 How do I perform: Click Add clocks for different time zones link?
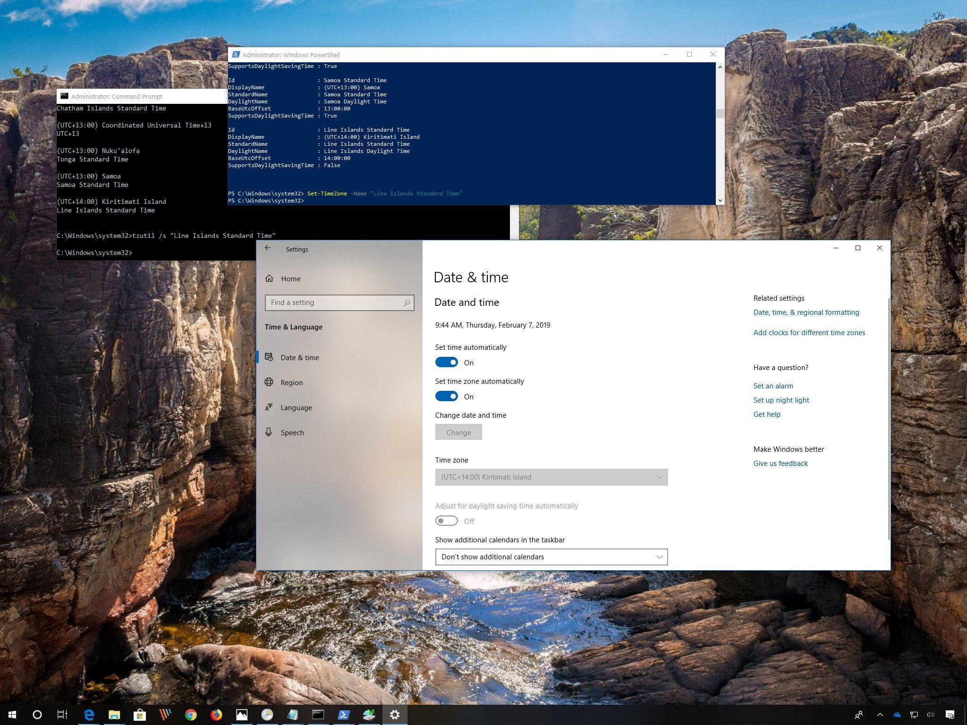(x=809, y=331)
